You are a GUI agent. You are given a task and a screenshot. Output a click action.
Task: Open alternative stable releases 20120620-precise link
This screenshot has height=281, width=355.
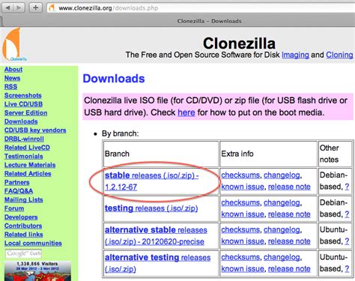(156, 236)
